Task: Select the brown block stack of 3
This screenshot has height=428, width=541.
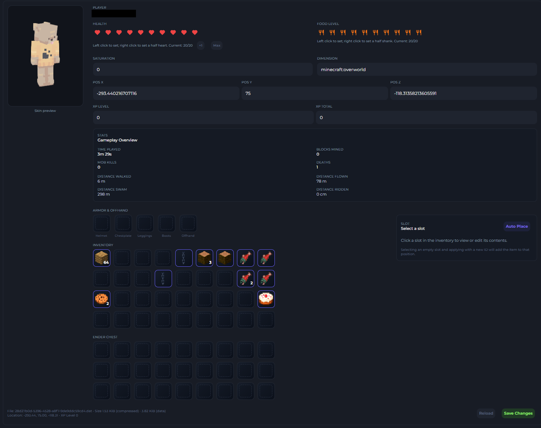Action: (x=204, y=258)
